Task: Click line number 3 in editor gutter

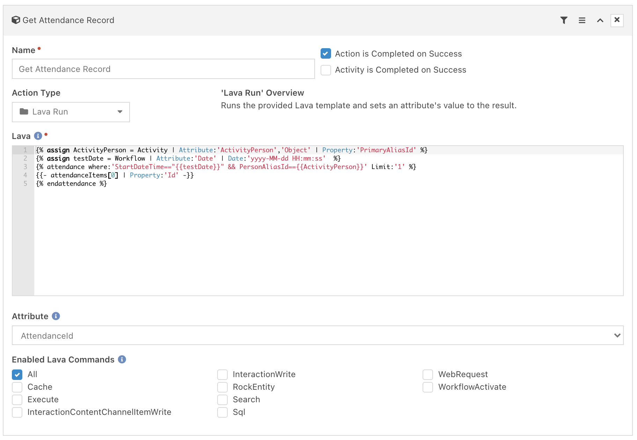Action: tap(25, 167)
